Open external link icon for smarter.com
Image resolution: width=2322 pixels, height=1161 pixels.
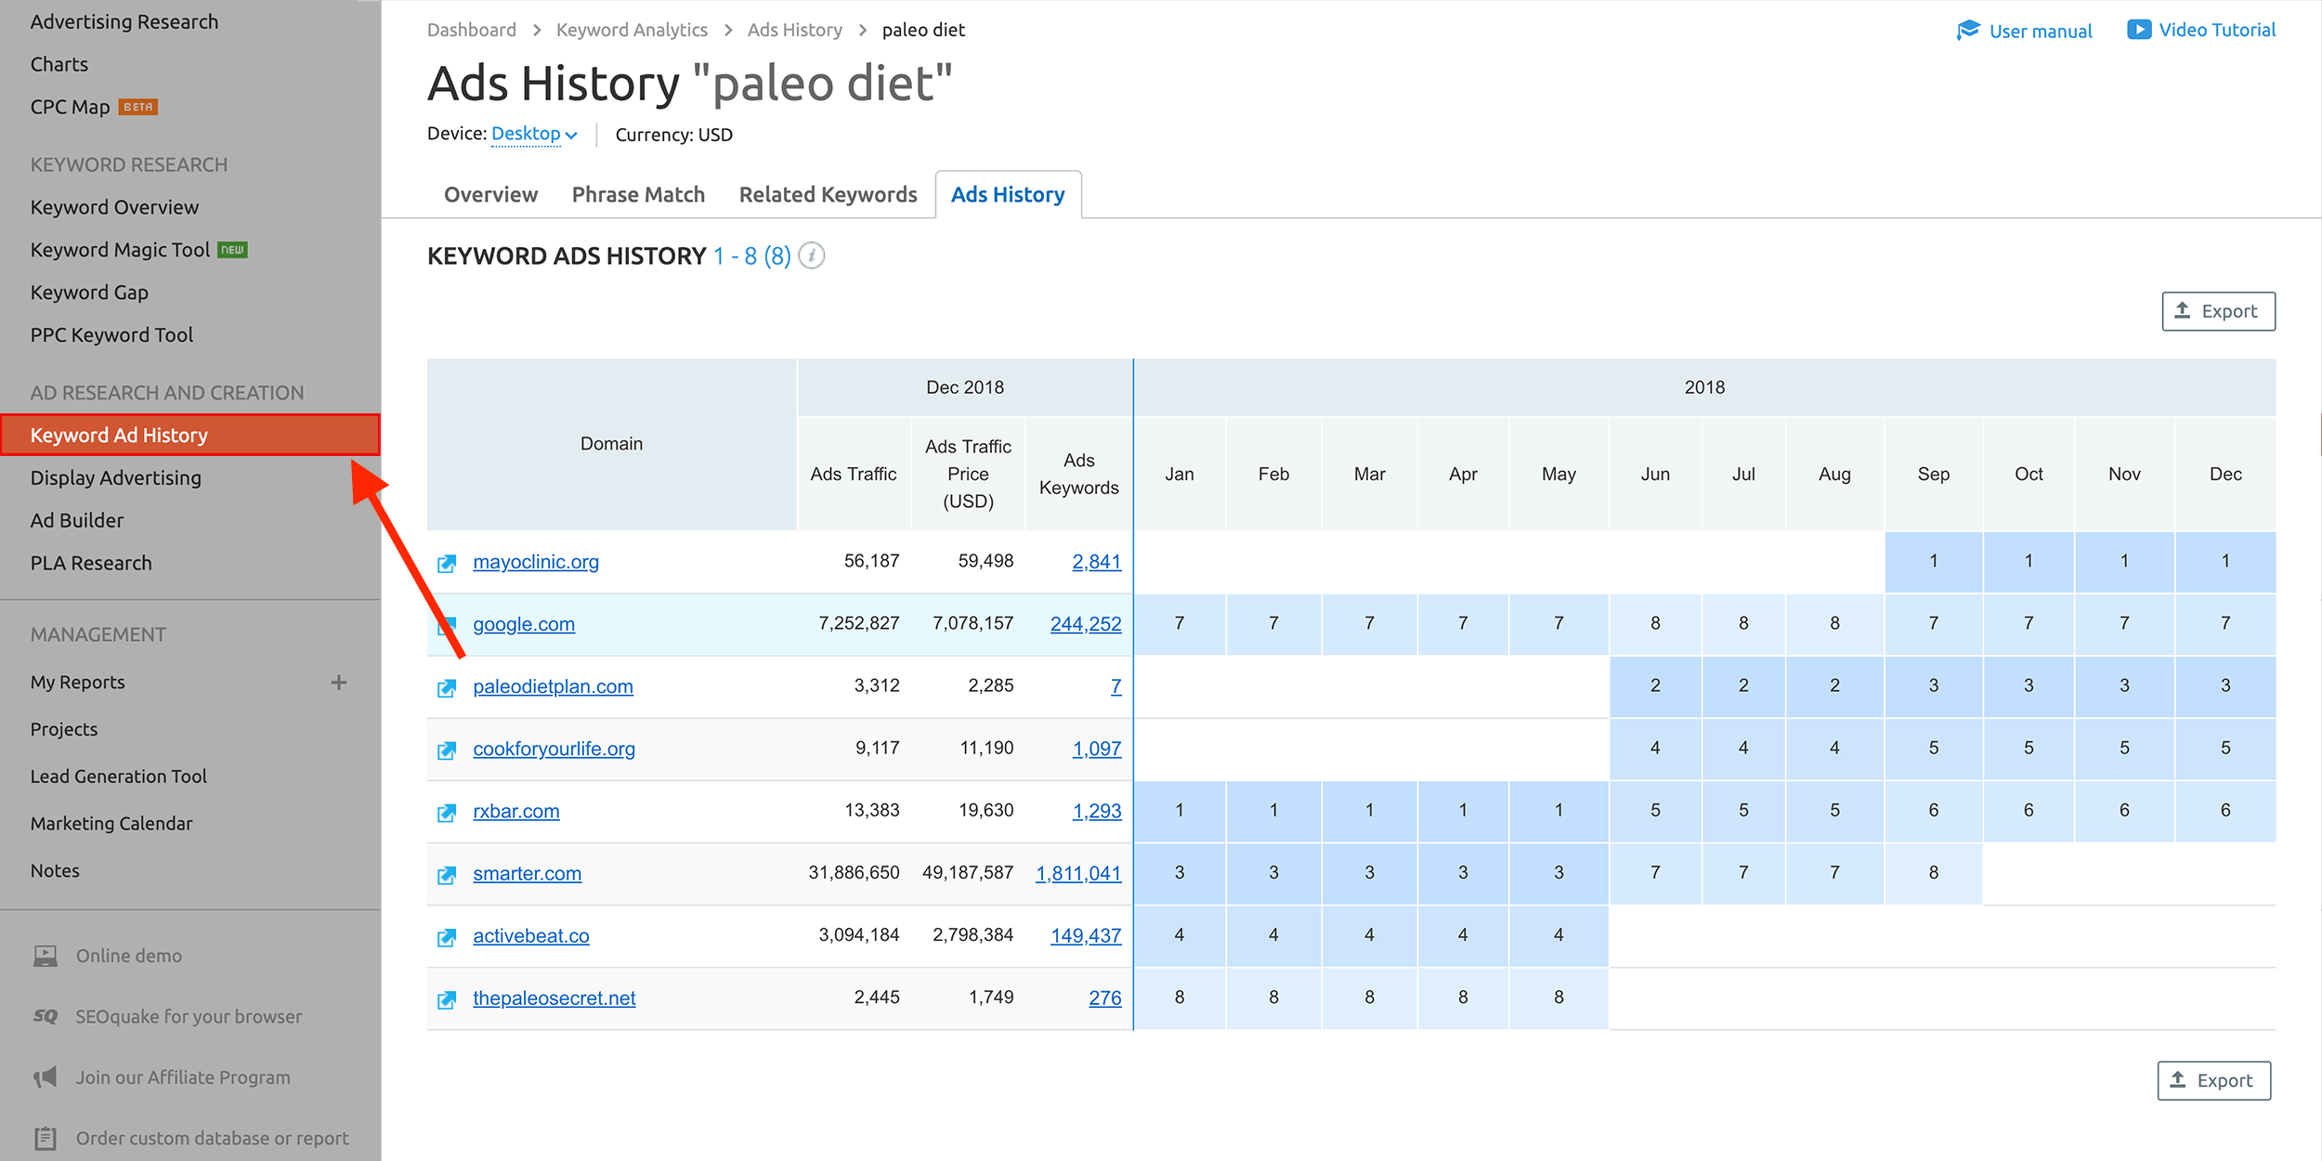pos(447,875)
